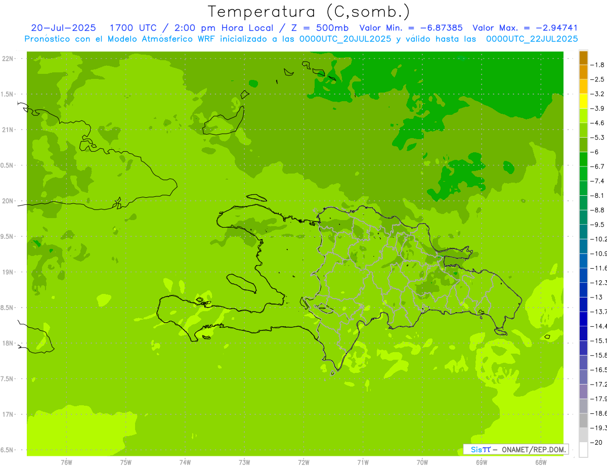Pick the blue swatch between -13 and -13.7
This screenshot has height=469, width=607.
tap(583, 305)
